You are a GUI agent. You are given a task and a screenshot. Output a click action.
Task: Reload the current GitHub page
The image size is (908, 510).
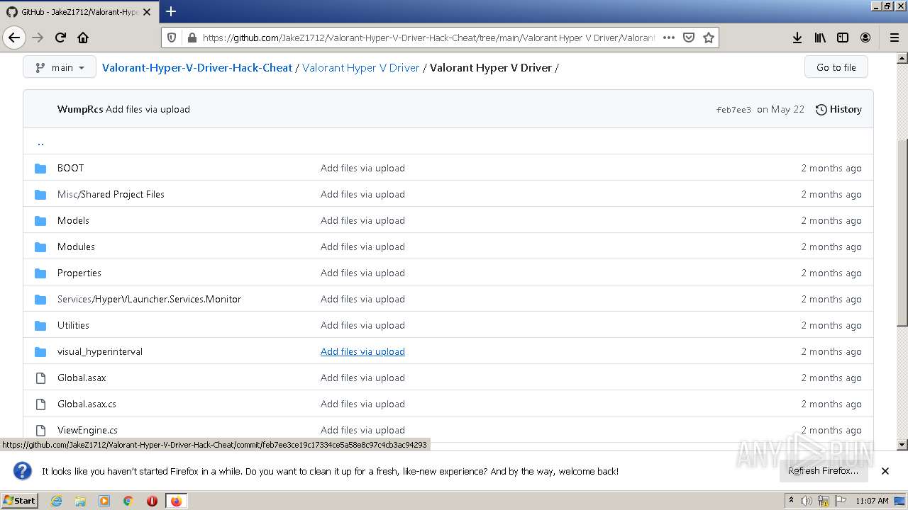[60, 38]
